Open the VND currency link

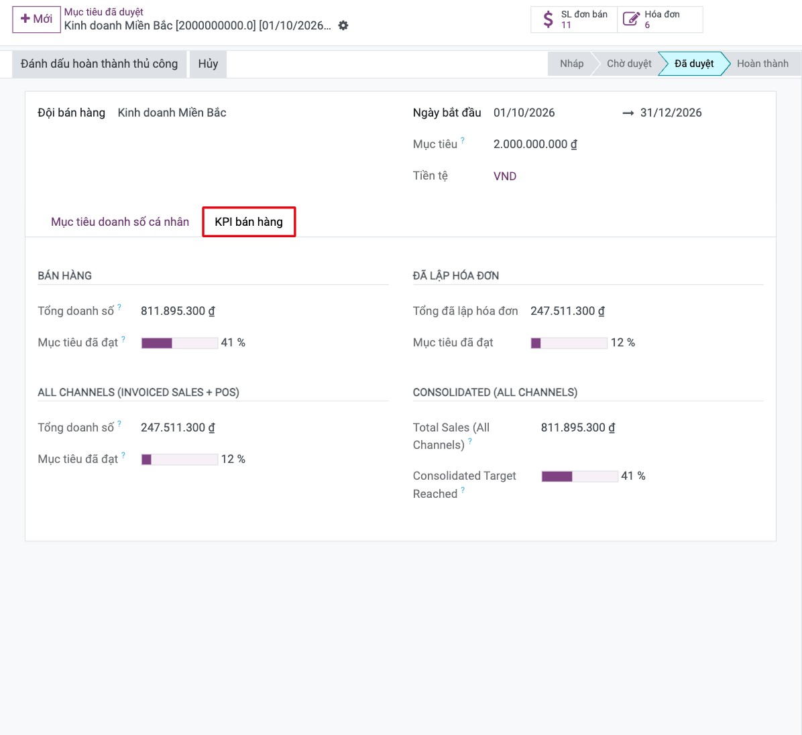[x=505, y=176]
